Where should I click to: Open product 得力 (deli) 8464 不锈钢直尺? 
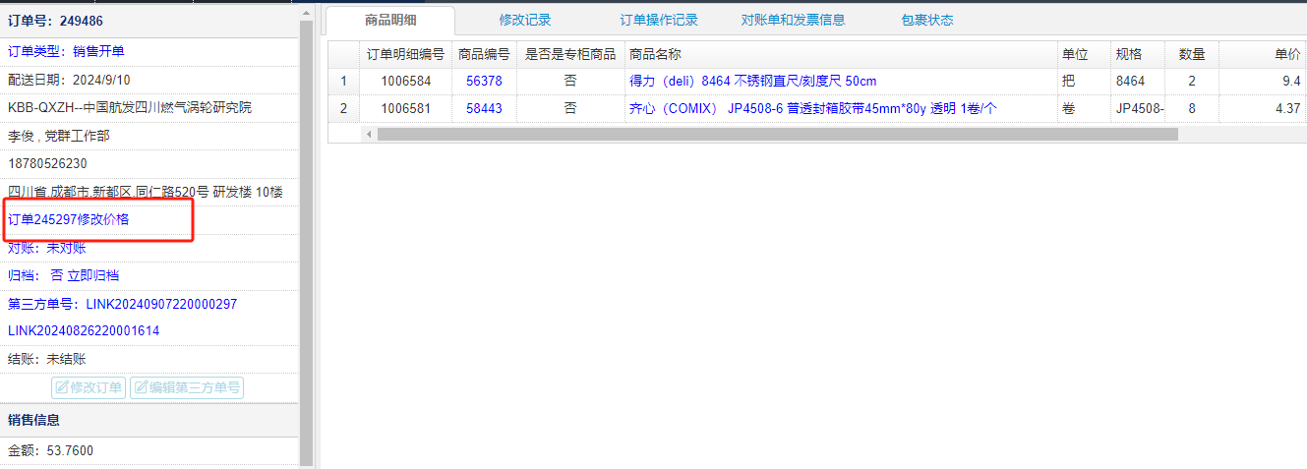point(752,81)
